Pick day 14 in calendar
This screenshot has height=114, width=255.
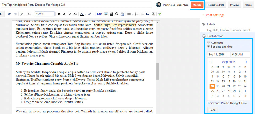click(229, 81)
